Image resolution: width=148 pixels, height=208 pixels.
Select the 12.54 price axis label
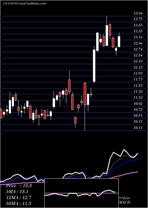(138, 55)
